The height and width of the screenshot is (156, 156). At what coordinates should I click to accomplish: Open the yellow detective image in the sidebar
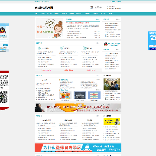(x=112, y=122)
